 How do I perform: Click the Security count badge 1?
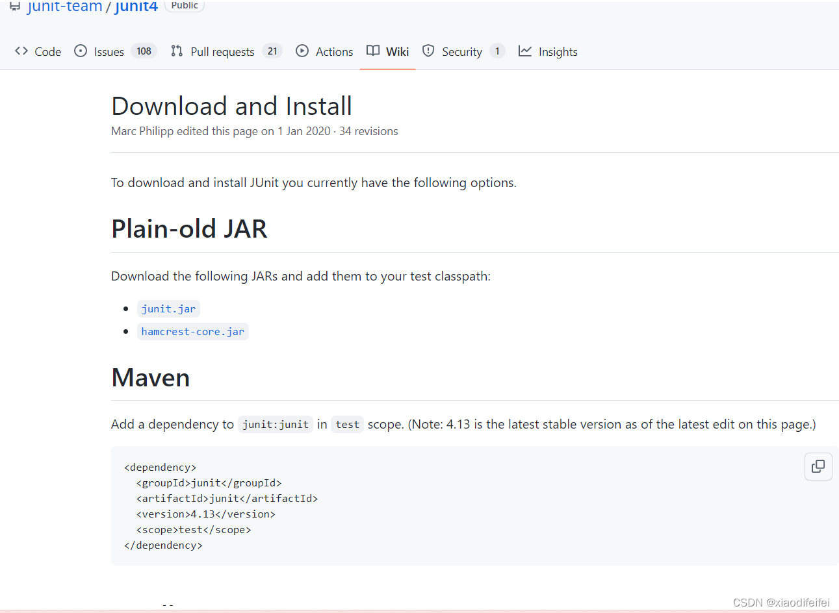tap(497, 51)
